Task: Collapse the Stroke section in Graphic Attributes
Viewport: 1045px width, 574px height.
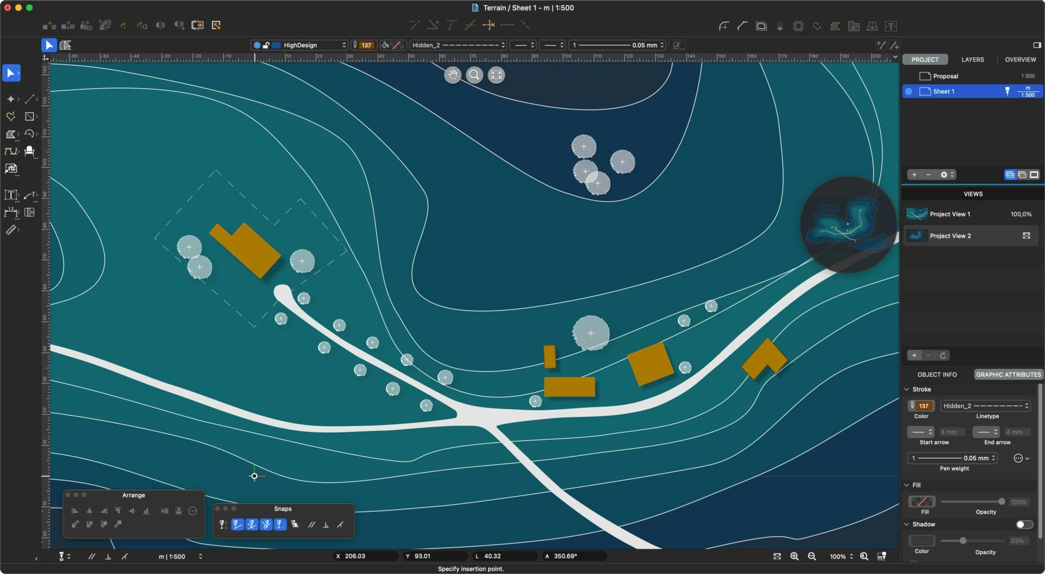Action: pyautogui.click(x=907, y=389)
